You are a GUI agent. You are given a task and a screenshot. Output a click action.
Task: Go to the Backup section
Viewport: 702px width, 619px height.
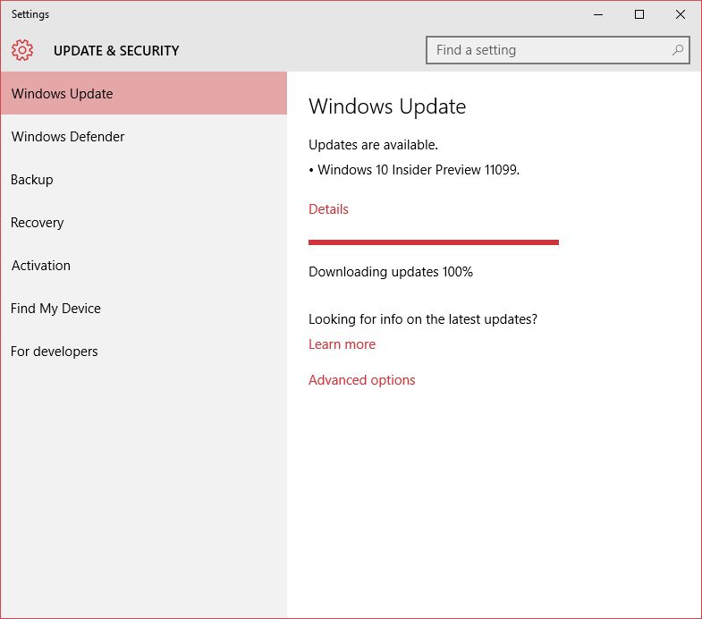tap(144, 179)
